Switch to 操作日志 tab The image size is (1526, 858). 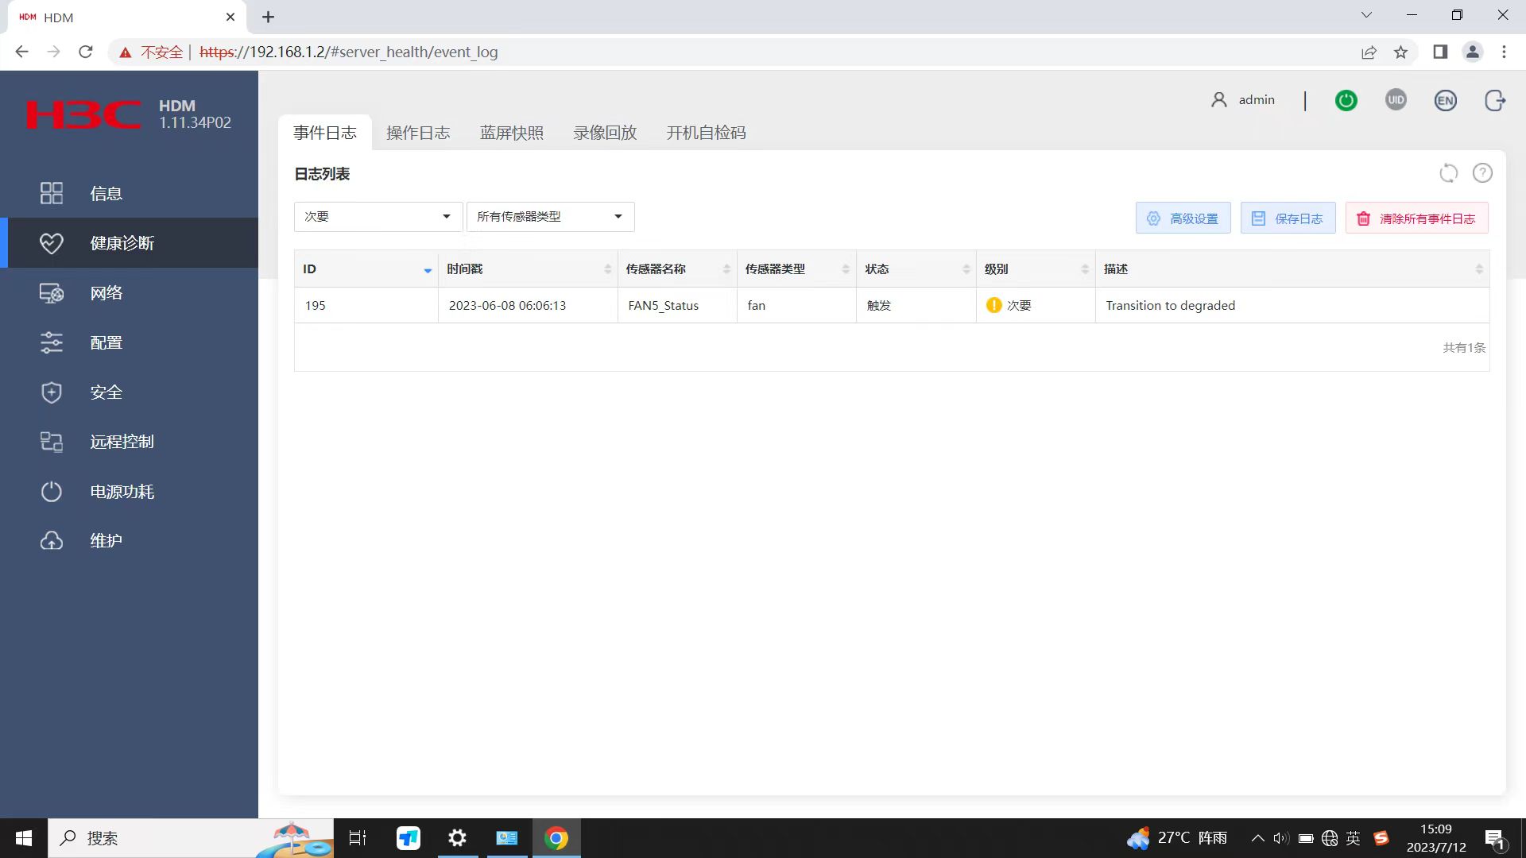pyautogui.click(x=418, y=133)
